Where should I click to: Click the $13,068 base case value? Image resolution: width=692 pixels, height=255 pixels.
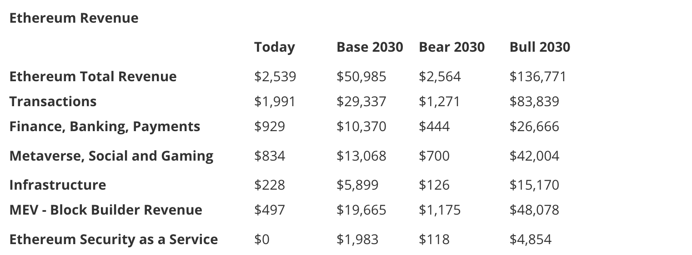pos(361,156)
